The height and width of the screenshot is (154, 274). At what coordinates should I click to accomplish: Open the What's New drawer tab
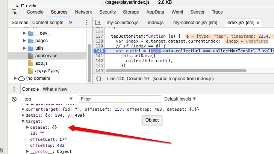(55, 89)
